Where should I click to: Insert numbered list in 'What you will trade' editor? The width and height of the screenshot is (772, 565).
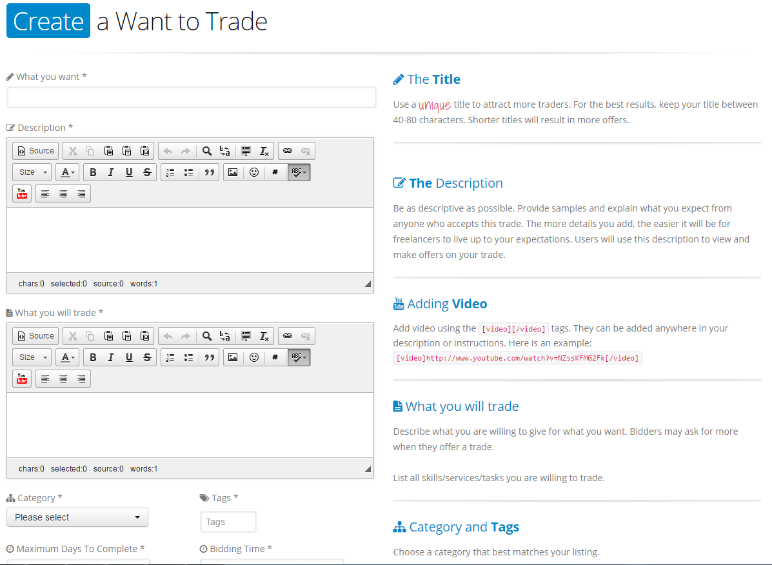click(x=170, y=357)
